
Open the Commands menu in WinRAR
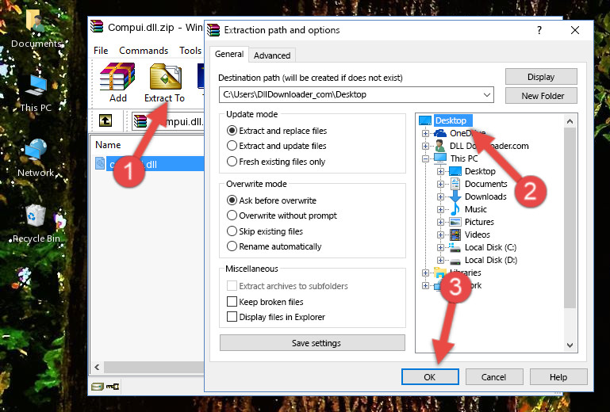(x=144, y=51)
